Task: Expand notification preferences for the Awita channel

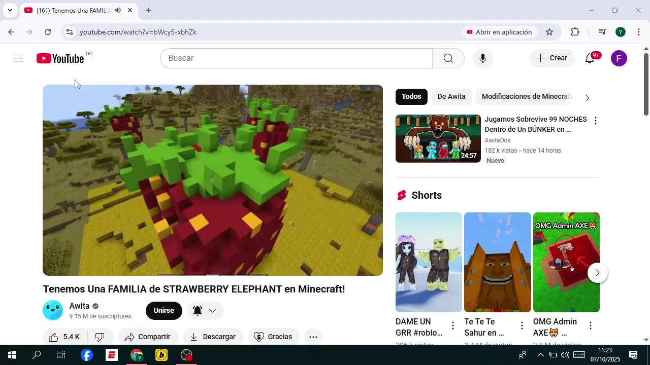Action: click(205, 311)
